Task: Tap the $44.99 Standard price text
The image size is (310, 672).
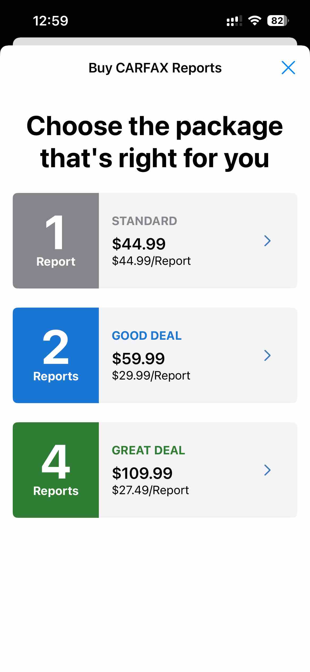Action: point(139,244)
